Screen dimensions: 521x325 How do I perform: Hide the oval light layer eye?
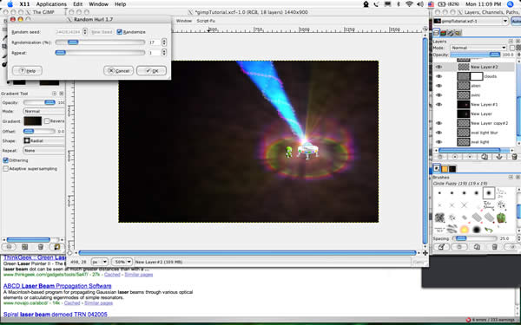[439, 141]
